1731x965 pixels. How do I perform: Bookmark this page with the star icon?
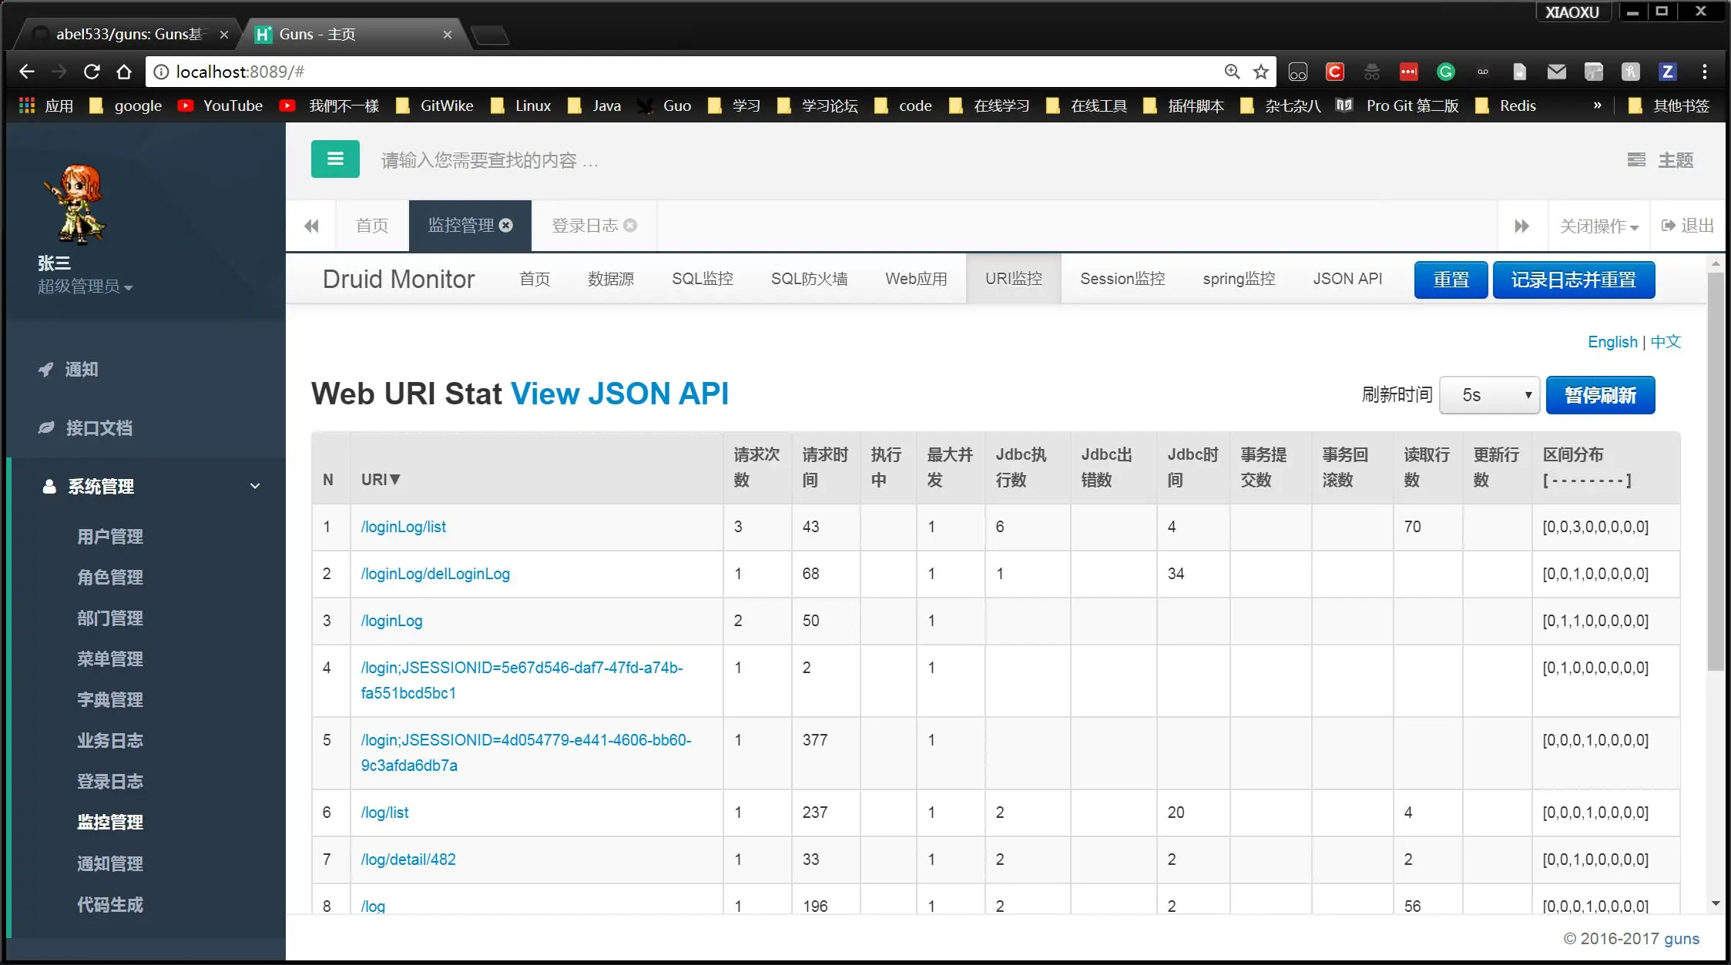(1261, 72)
